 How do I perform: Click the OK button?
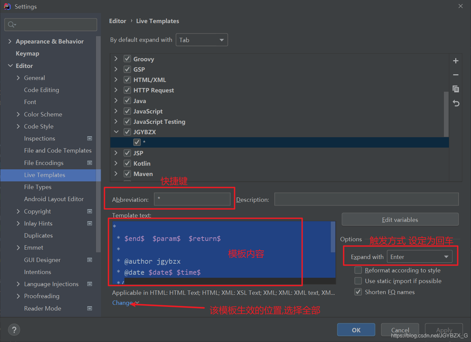point(356,330)
